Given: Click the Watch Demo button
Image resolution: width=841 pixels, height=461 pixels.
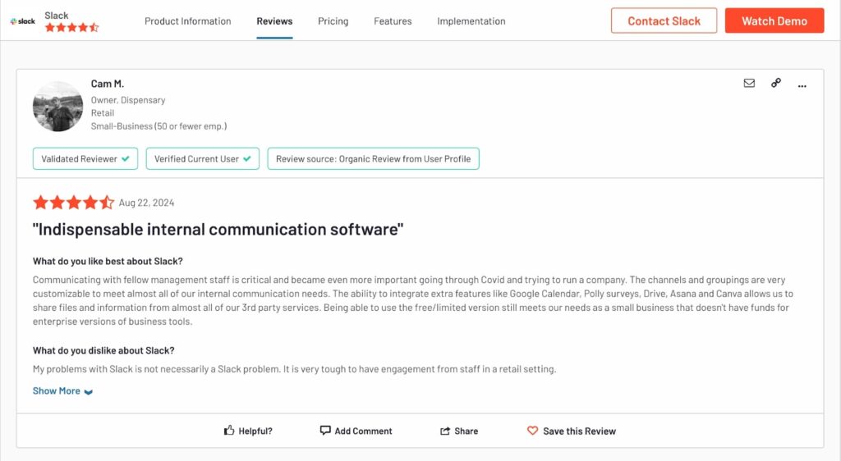Looking at the screenshot, I should [774, 21].
